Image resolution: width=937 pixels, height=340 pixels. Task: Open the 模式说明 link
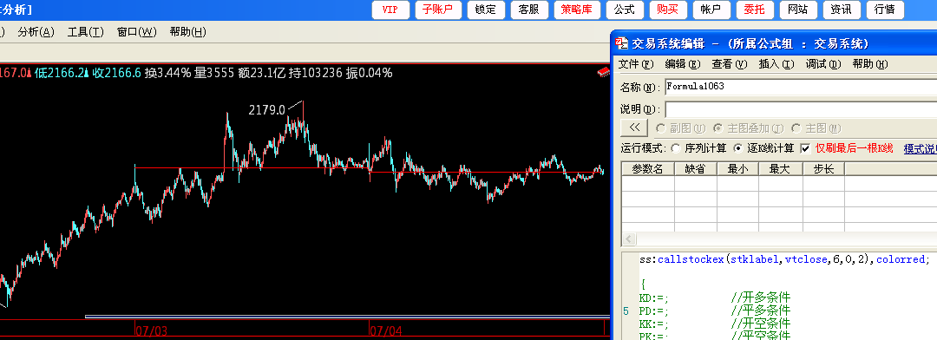pos(920,148)
